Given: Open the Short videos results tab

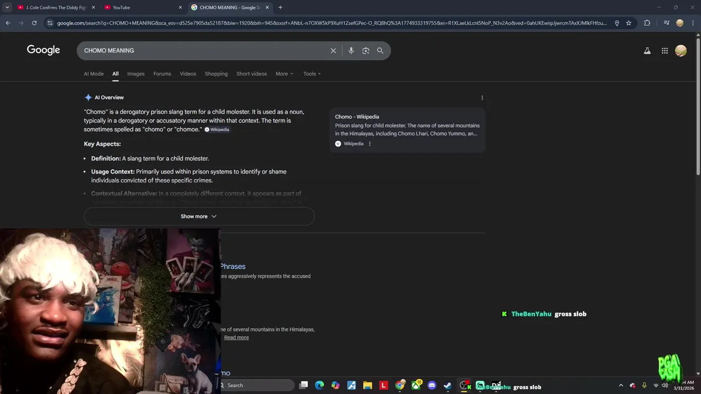Looking at the screenshot, I should tap(251, 74).
